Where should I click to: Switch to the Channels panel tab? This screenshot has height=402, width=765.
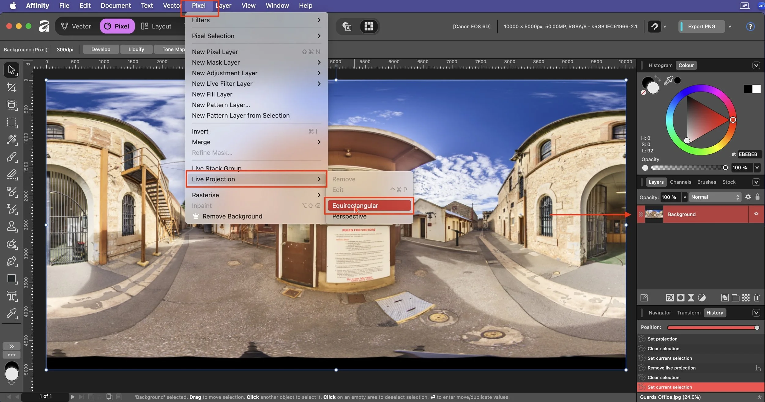click(x=680, y=182)
